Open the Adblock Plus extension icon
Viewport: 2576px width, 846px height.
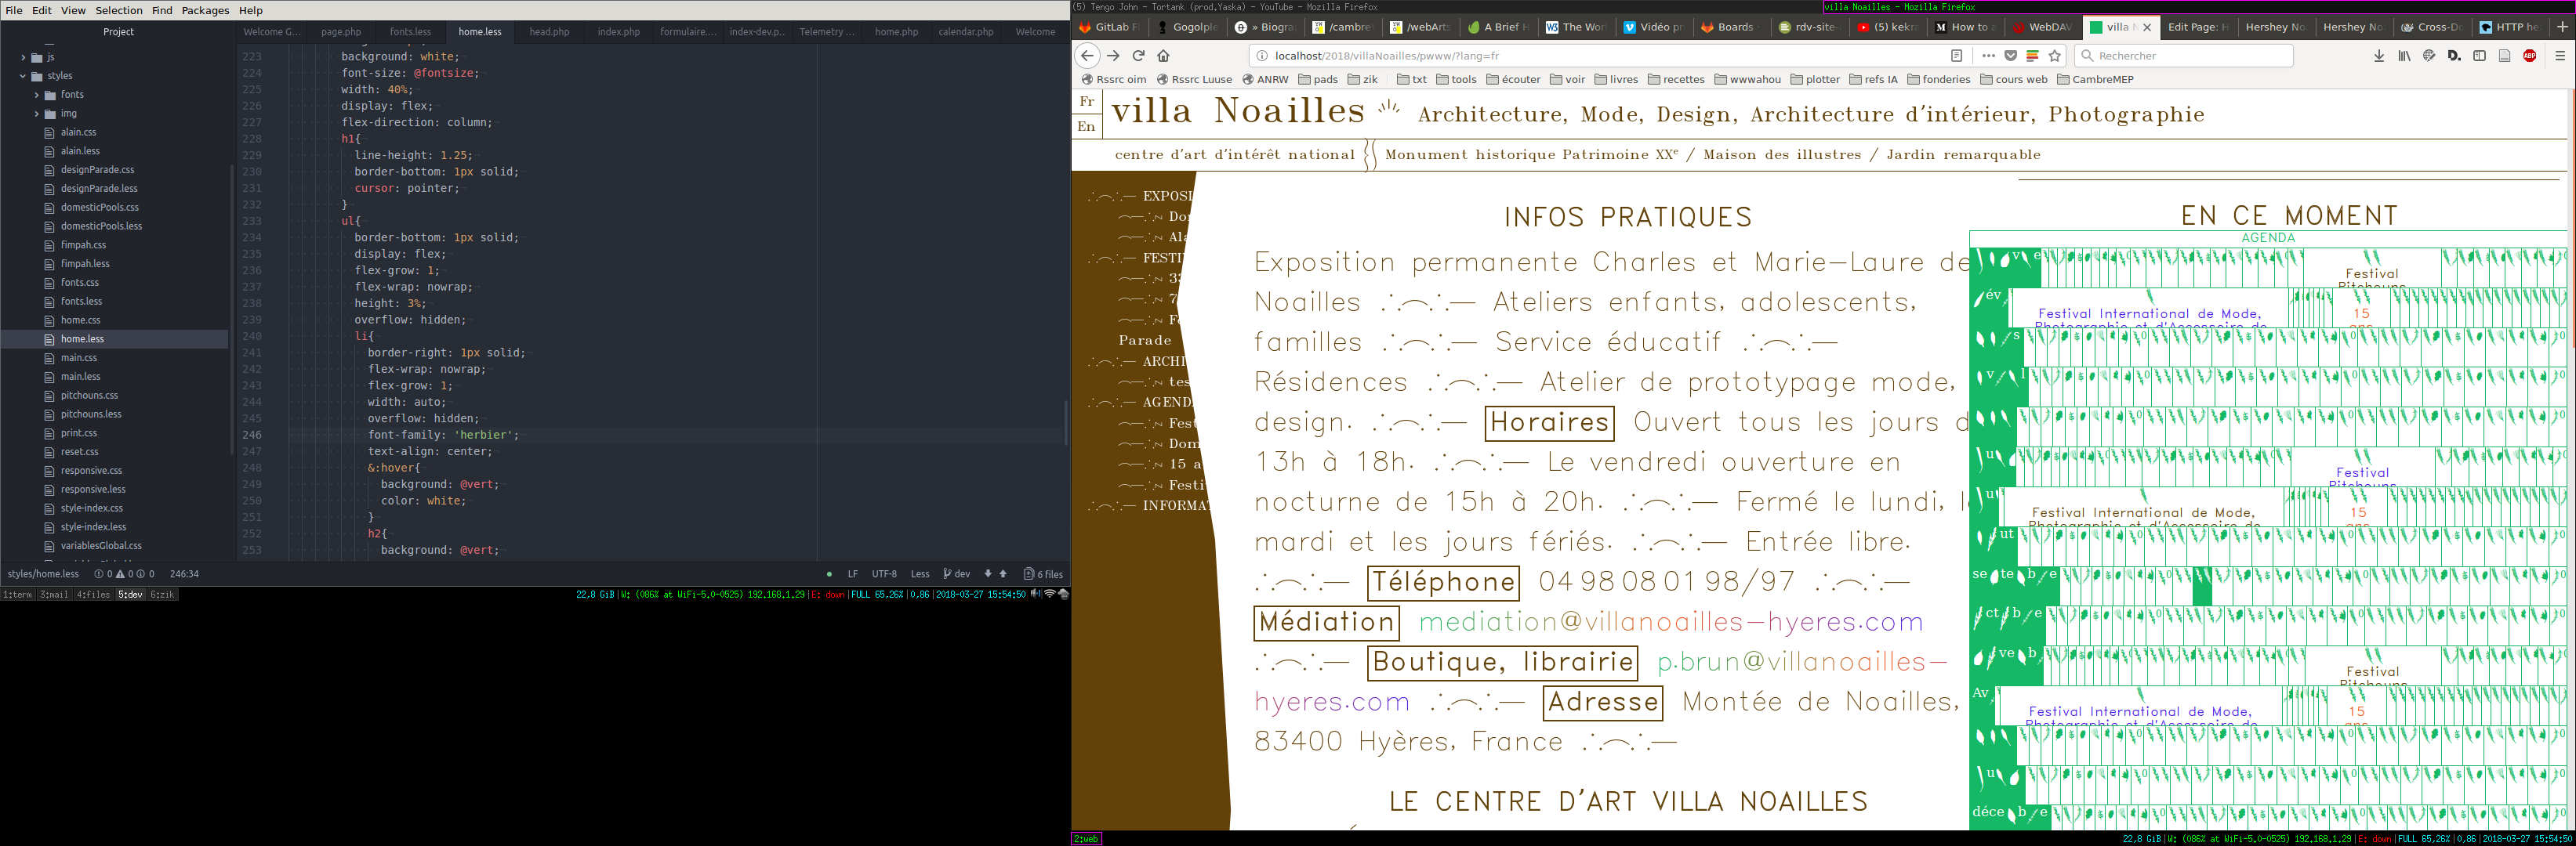tap(2529, 56)
